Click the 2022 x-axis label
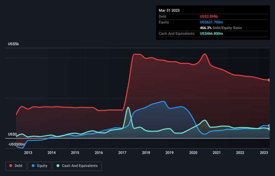The height and width of the screenshot is (176, 275). point(240,153)
